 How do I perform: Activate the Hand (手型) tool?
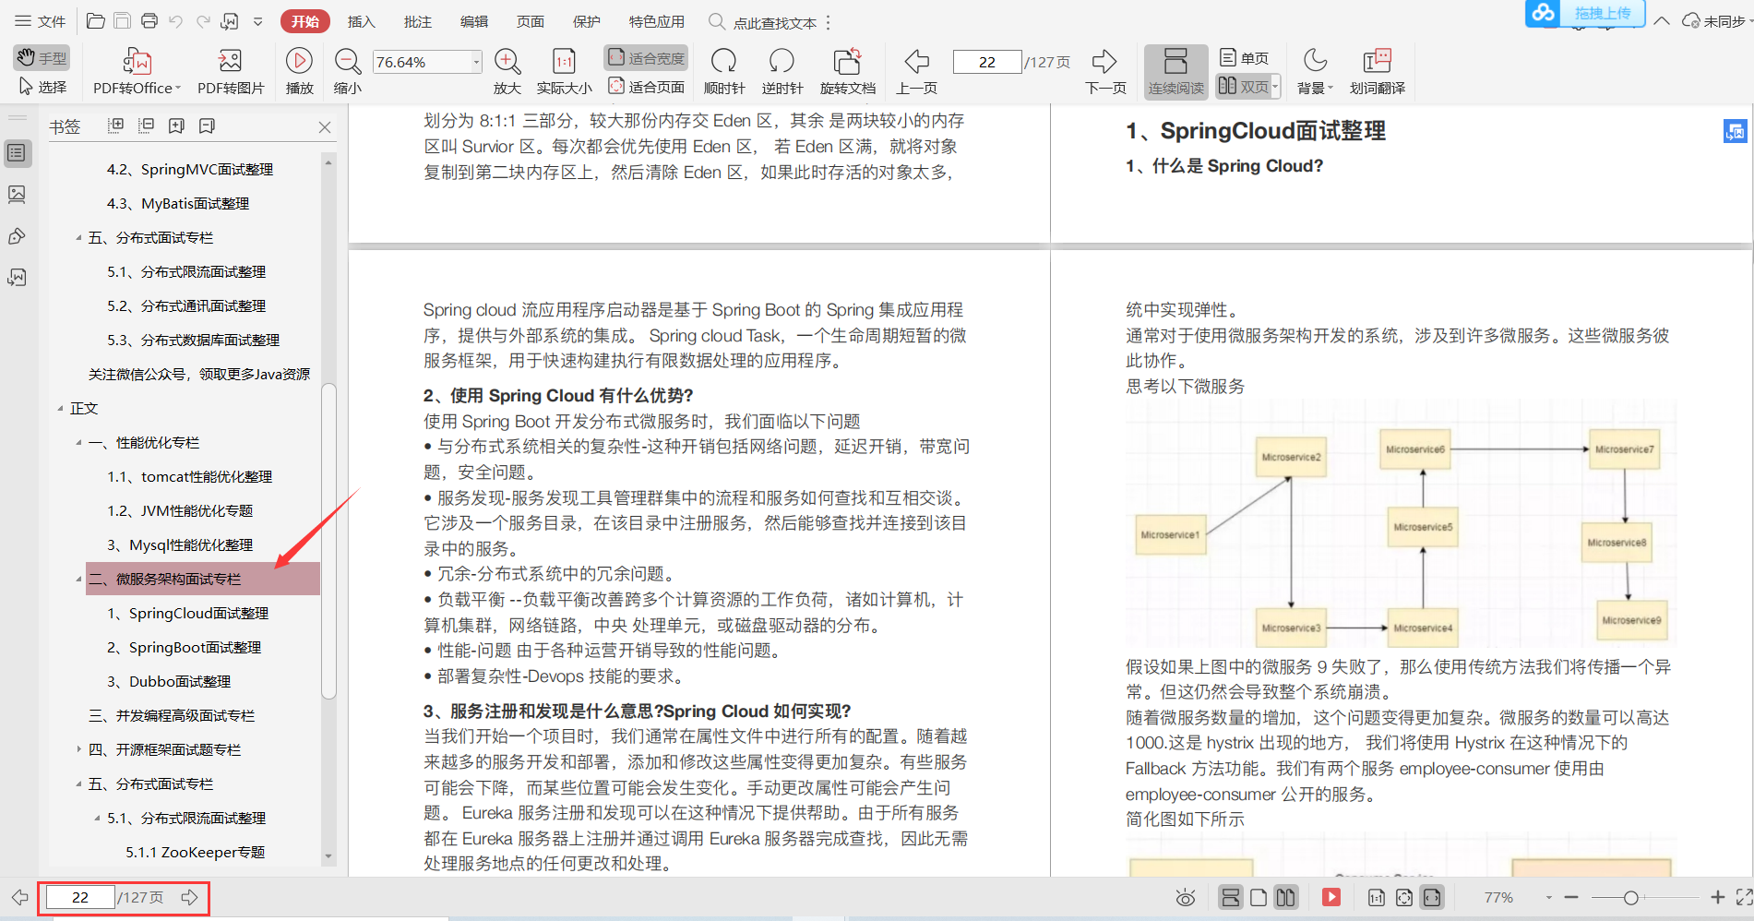(42, 58)
